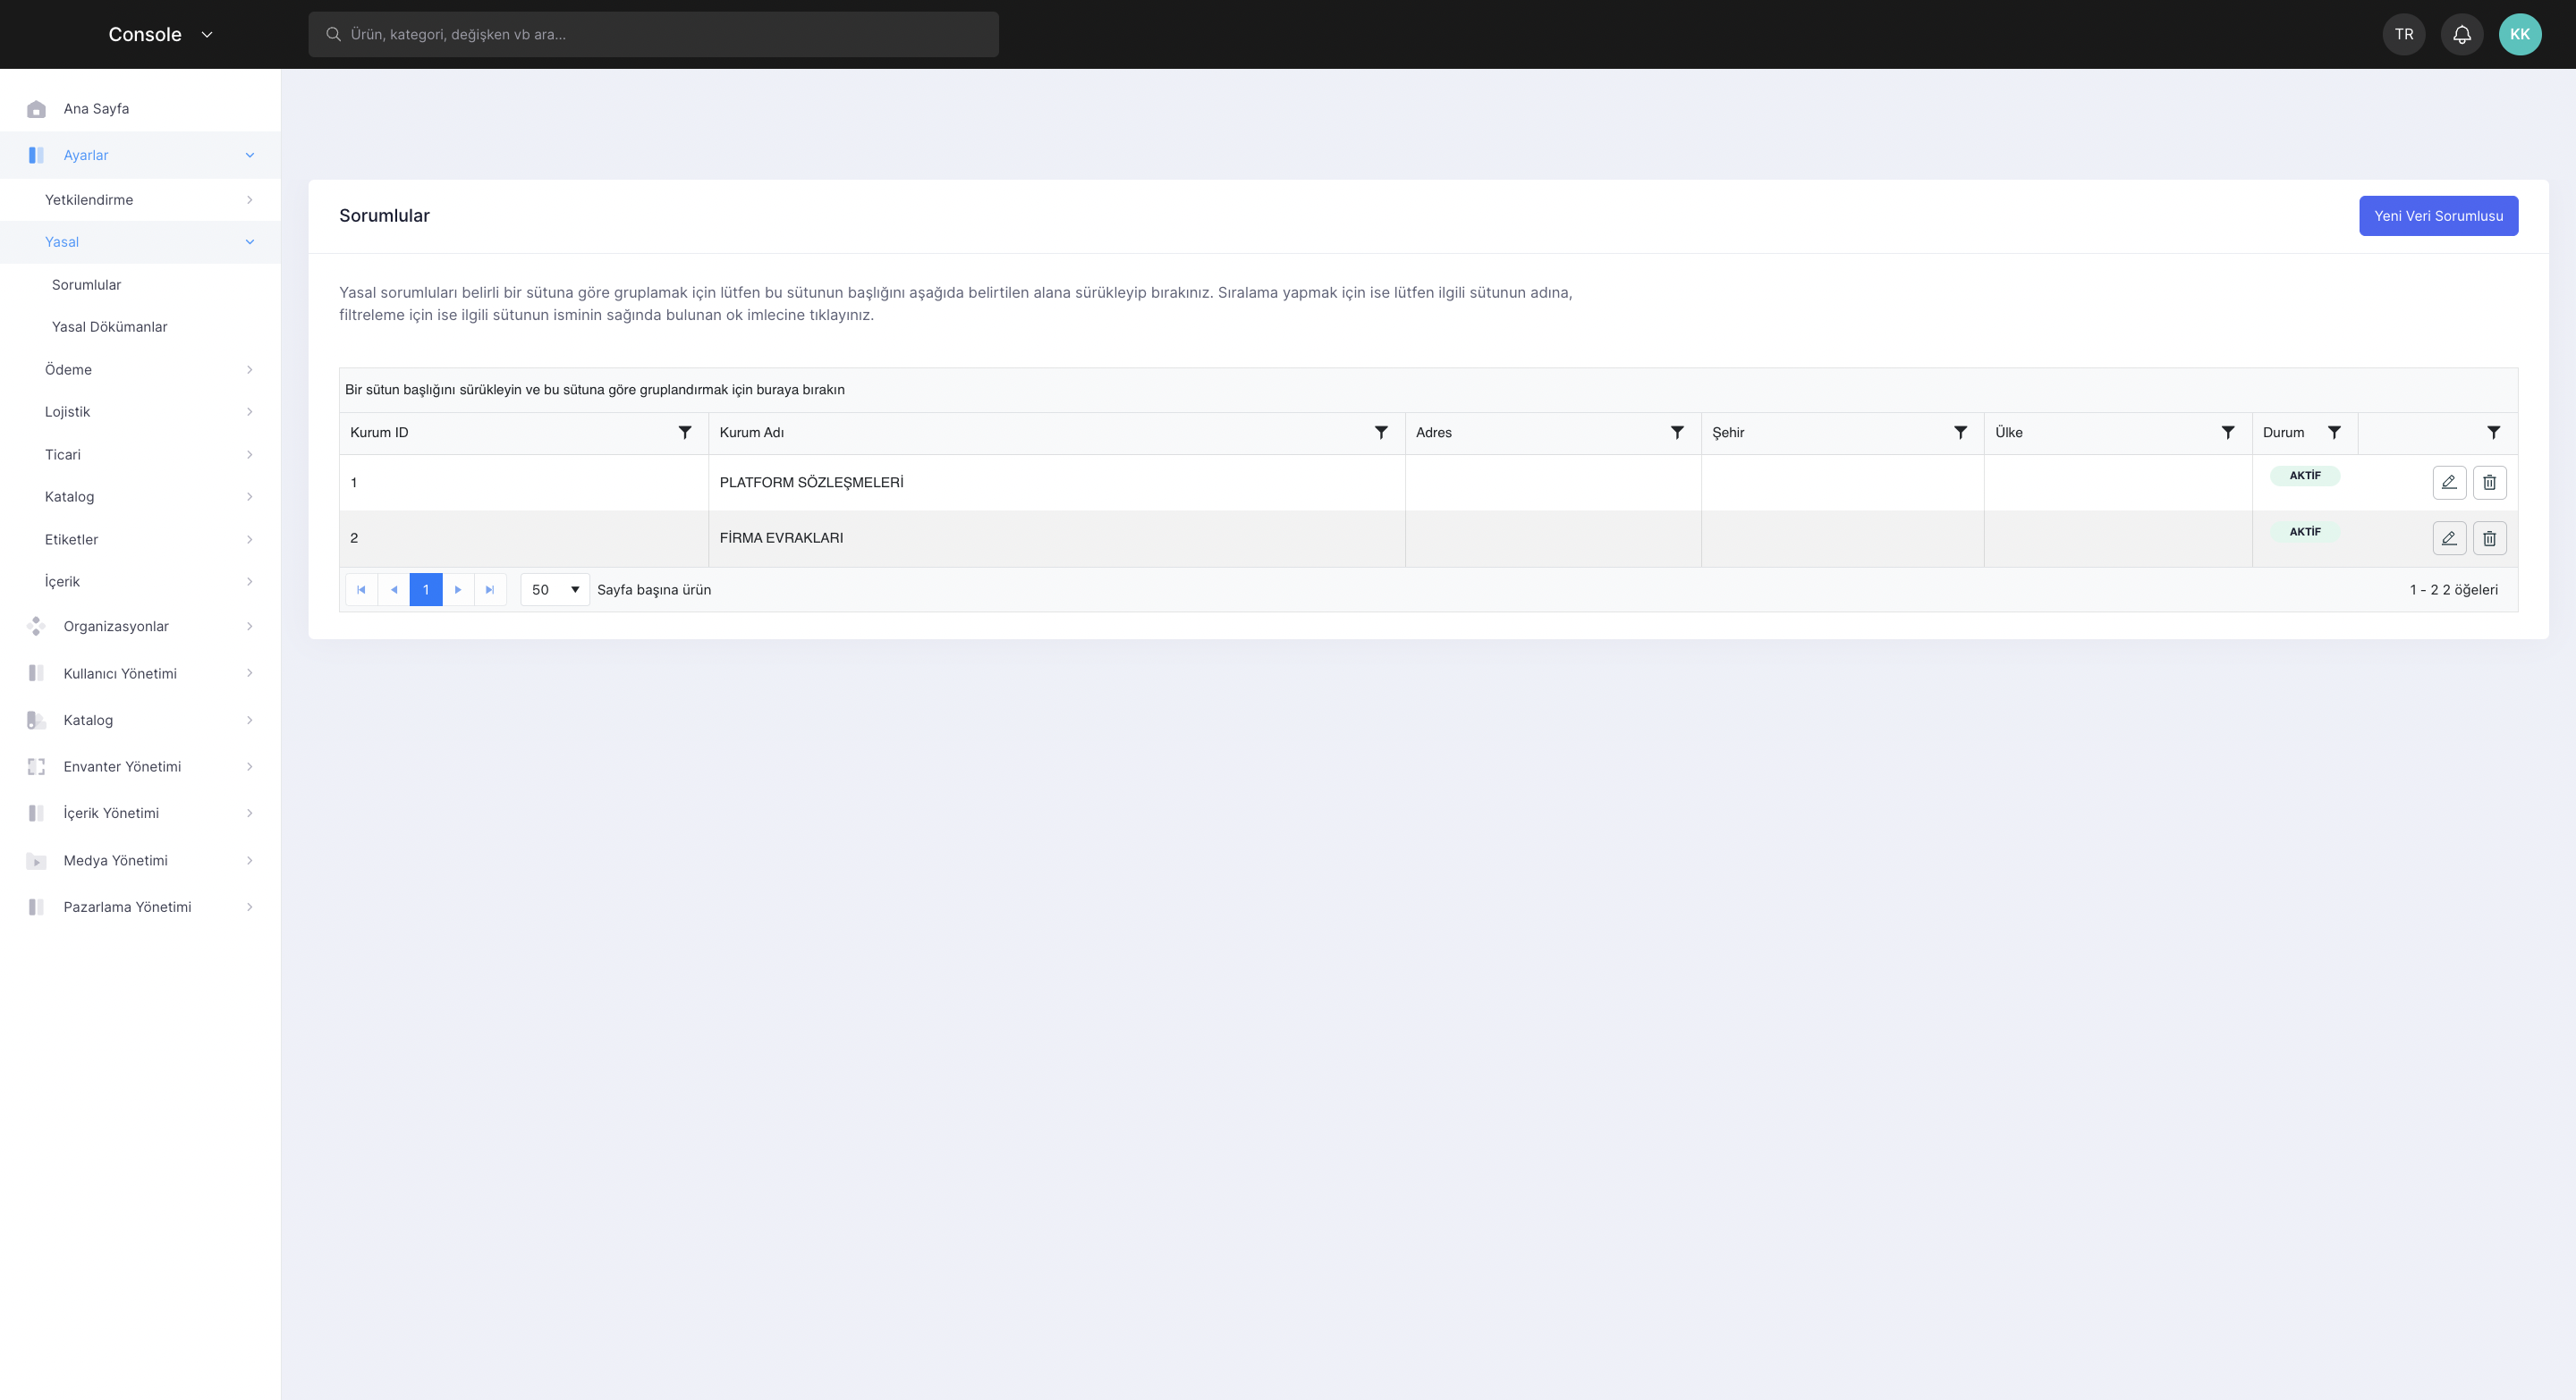Open the Envanter Yönetimi menu
The width and height of the screenshot is (2576, 1400).
pyautogui.click(x=140, y=766)
